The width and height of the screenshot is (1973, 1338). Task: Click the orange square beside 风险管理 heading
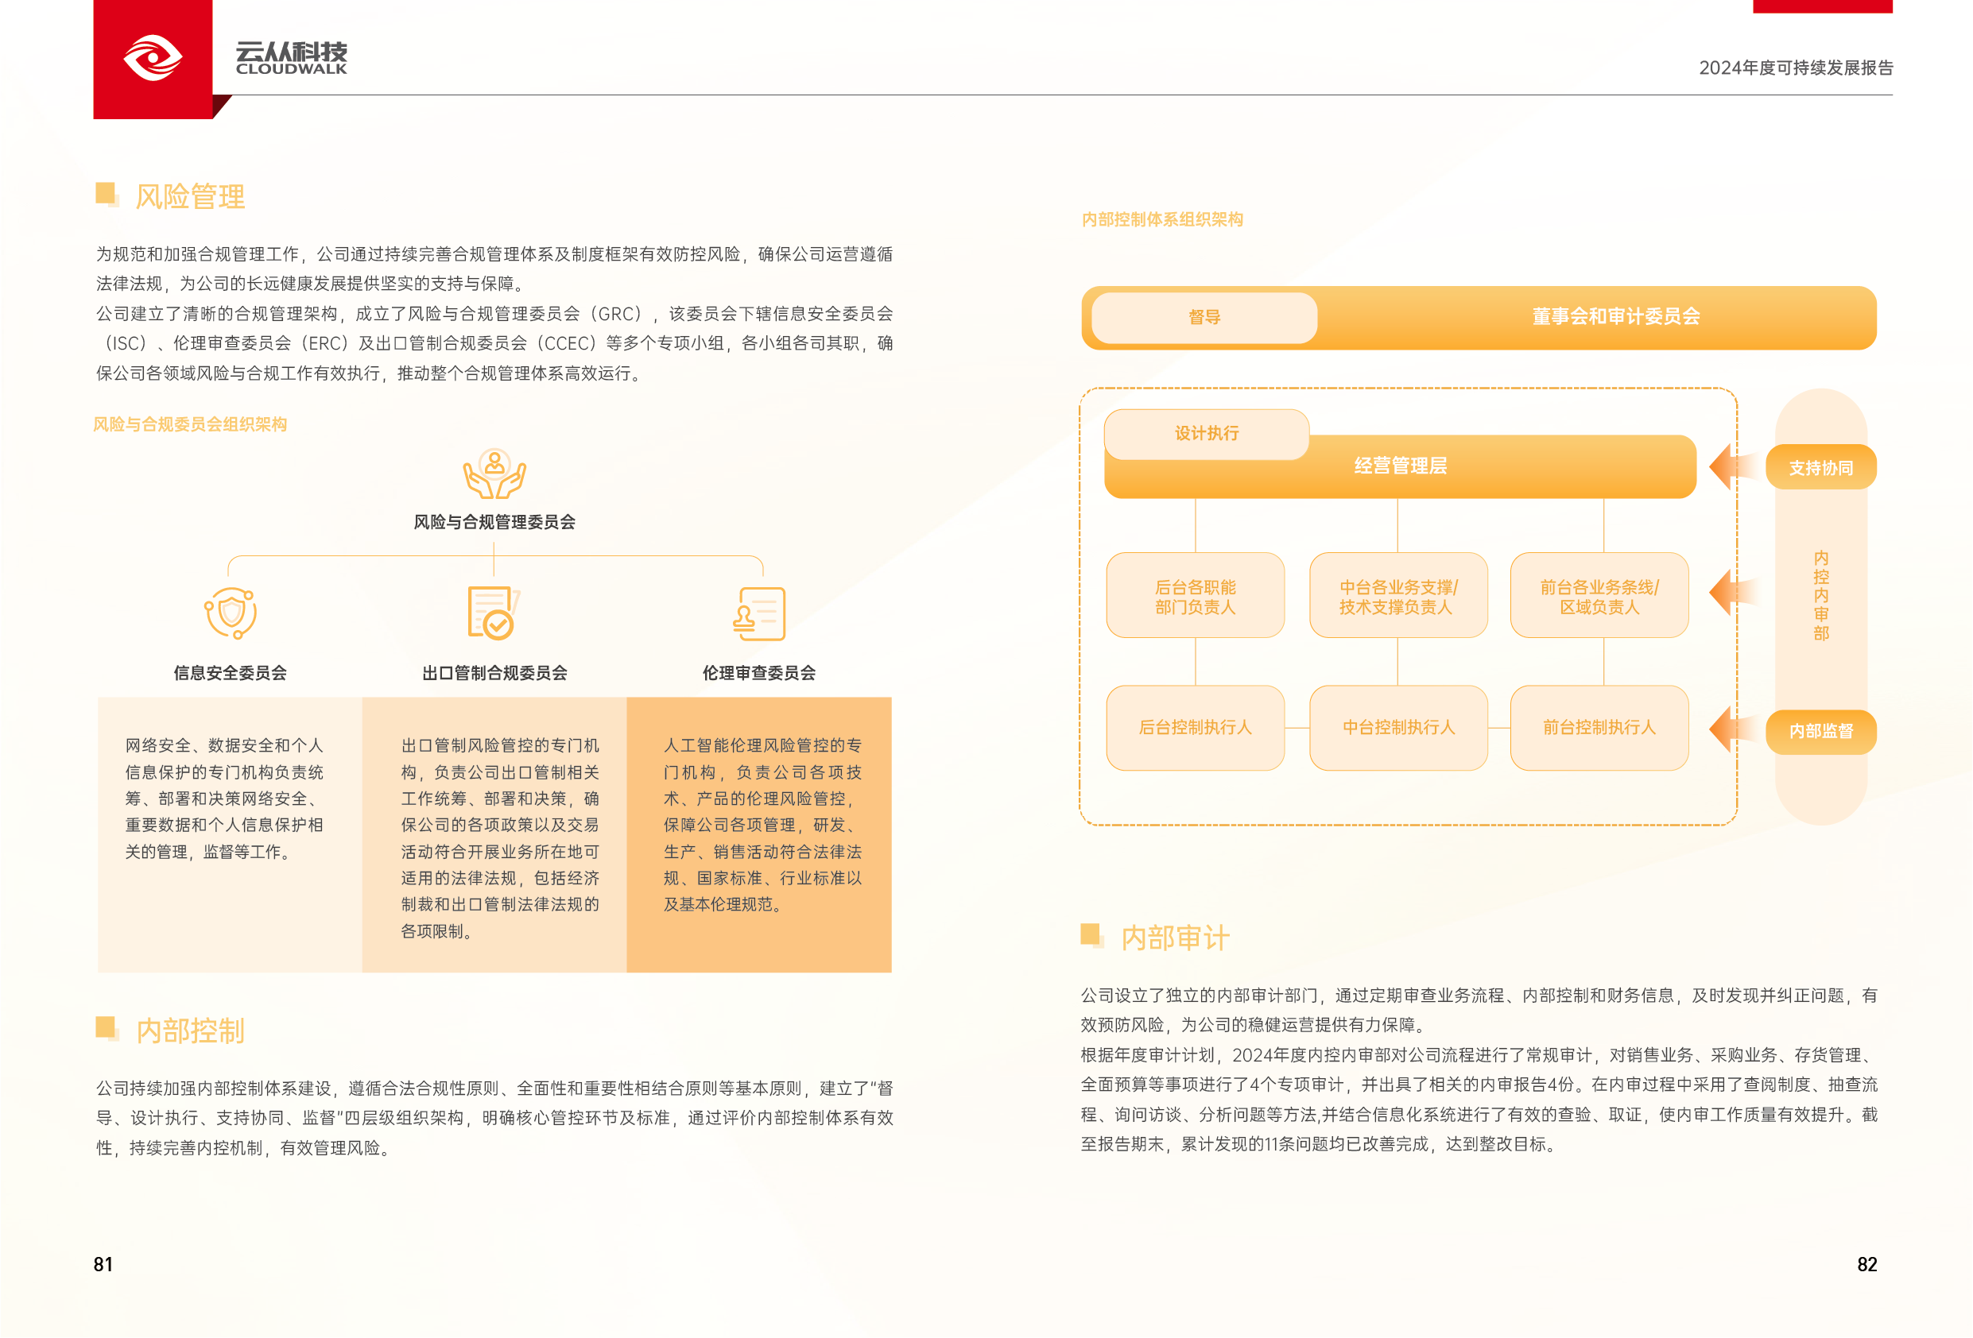click(x=106, y=193)
